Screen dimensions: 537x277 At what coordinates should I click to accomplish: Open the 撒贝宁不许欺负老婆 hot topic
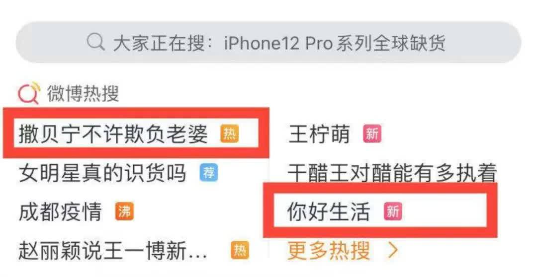pyautogui.click(x=113, y=134)
